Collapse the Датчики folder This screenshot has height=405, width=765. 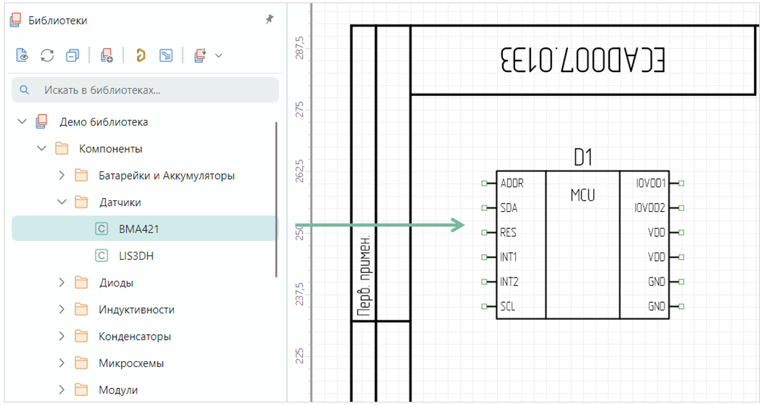(x=61, y=202)
